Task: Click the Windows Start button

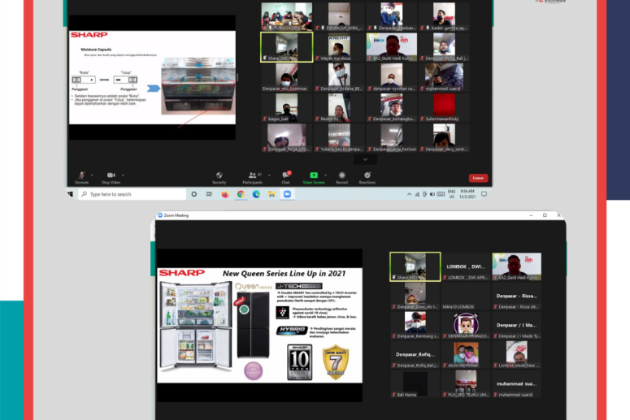Action: tap(71, 194)
